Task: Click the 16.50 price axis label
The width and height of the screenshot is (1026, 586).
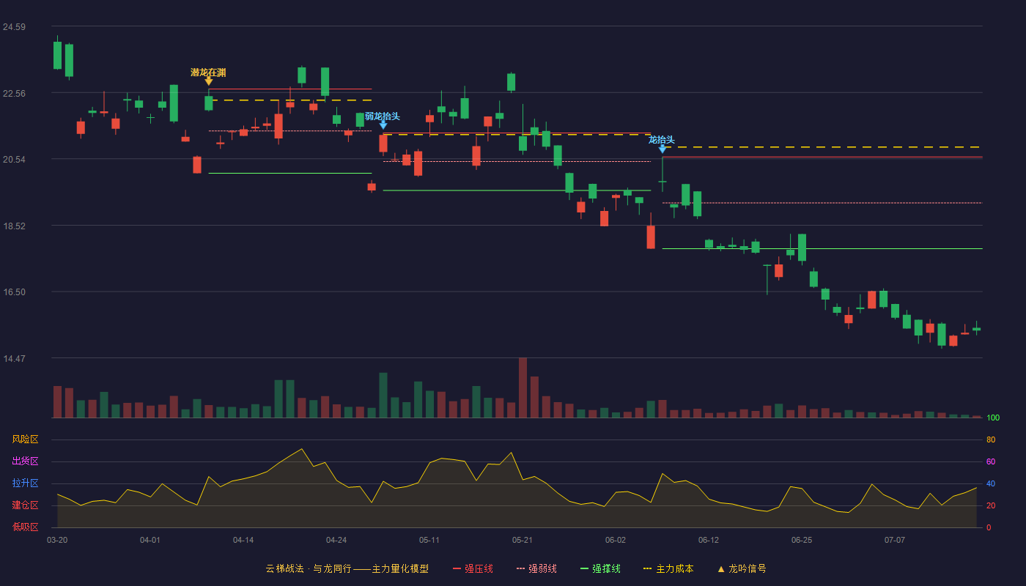Action: click(14, 292)
